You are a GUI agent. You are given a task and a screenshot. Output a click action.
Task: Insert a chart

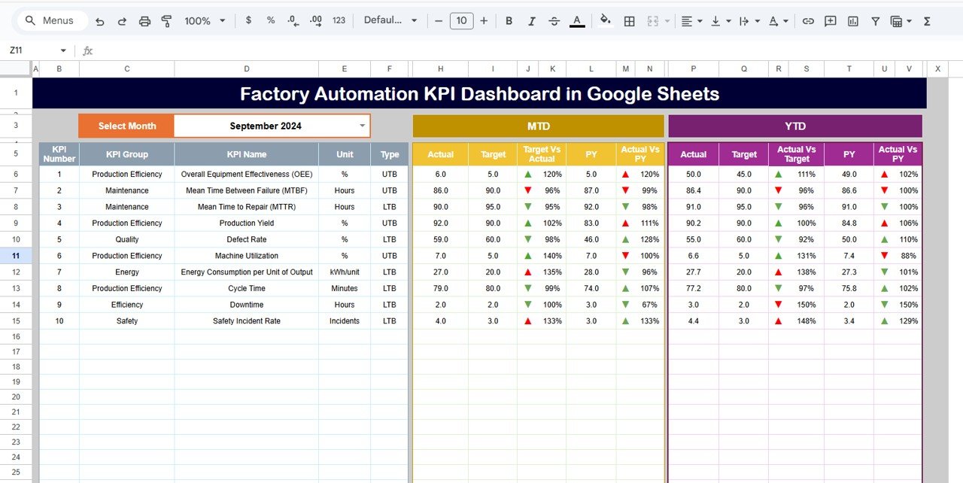coord(853,20)
